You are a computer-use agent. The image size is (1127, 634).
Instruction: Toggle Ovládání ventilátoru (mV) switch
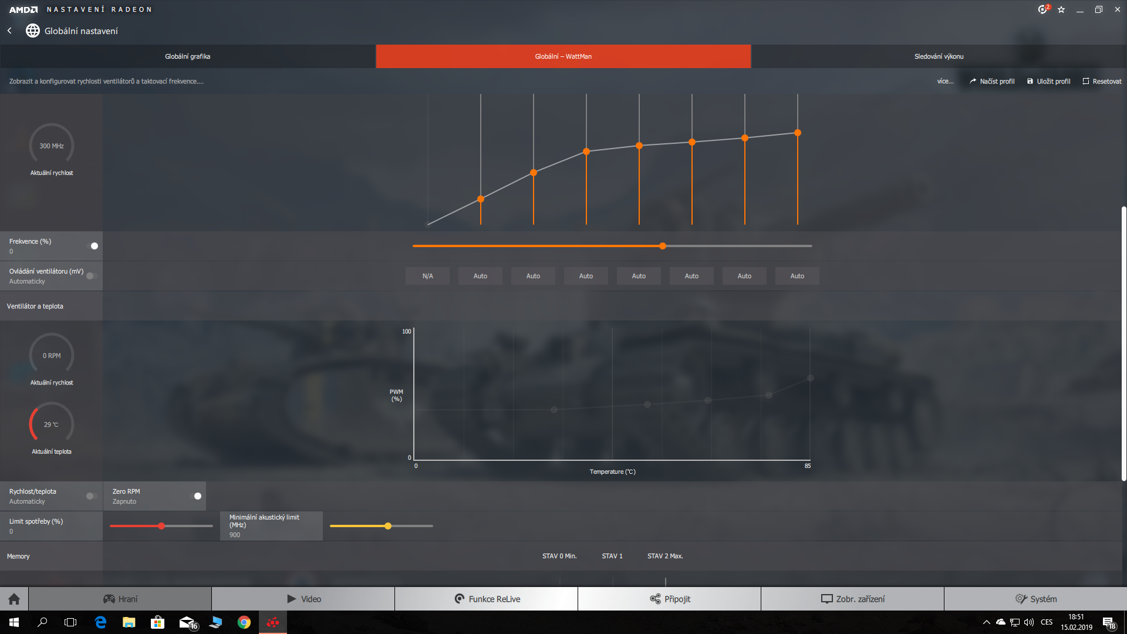click(91, 276)
